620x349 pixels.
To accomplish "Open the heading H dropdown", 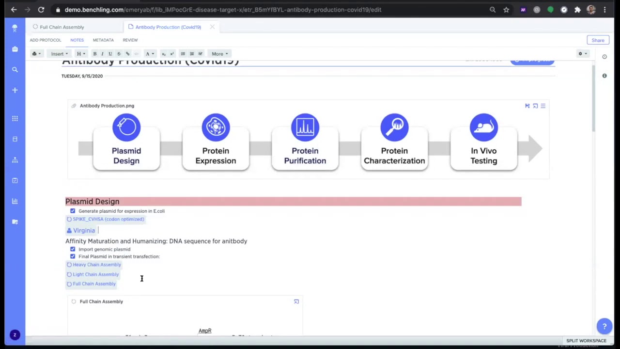I will [x=81, y=54].
